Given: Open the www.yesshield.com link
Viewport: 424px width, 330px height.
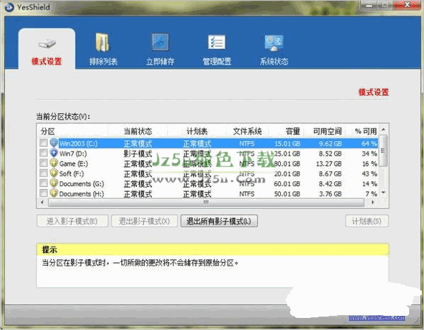Looking at the screenshot, I should pyautogui.click(x=376, y=318).
